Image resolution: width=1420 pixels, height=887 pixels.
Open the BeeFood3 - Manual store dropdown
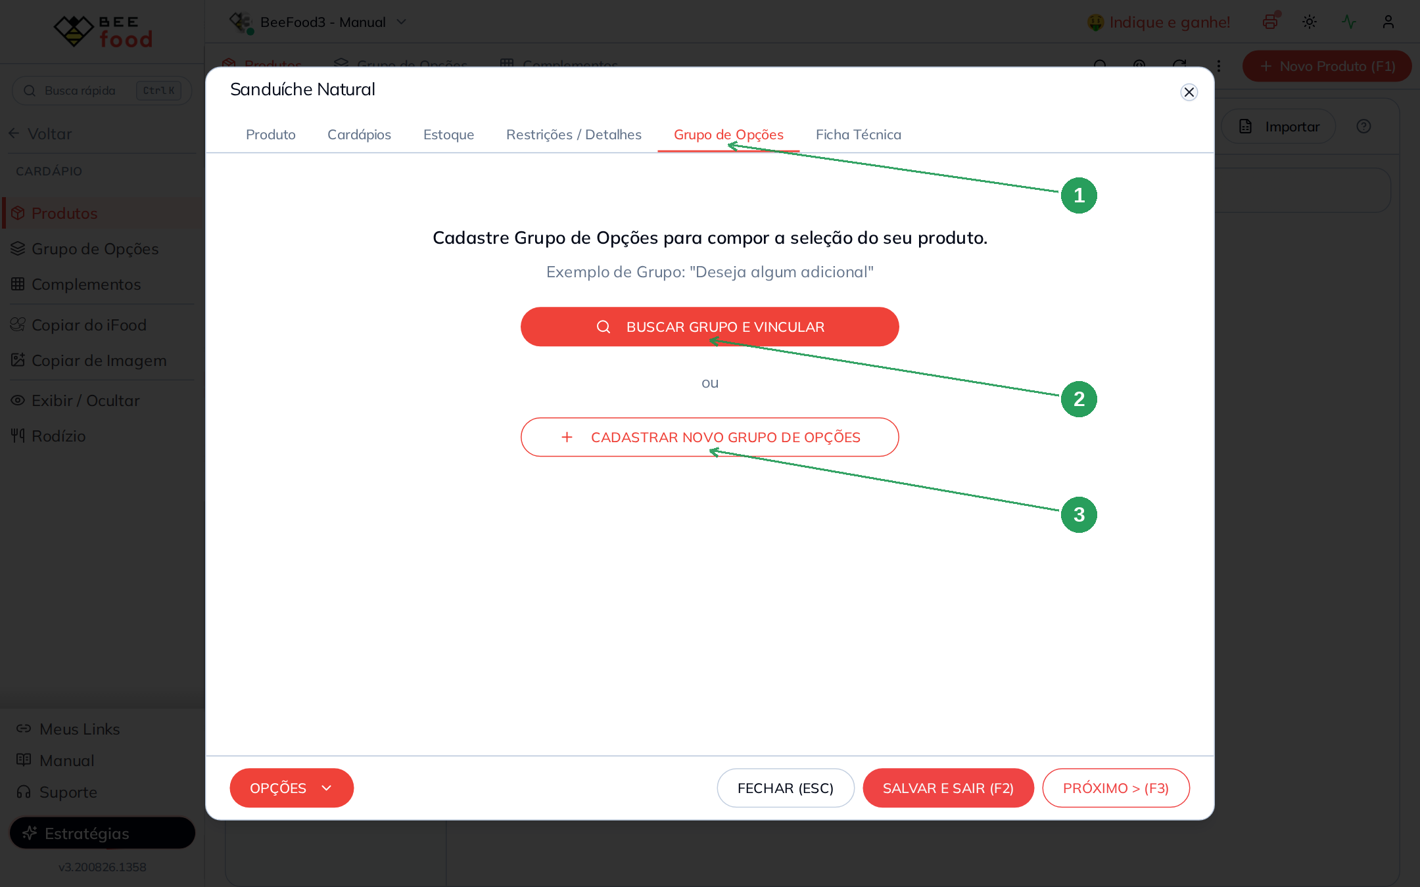318,22
